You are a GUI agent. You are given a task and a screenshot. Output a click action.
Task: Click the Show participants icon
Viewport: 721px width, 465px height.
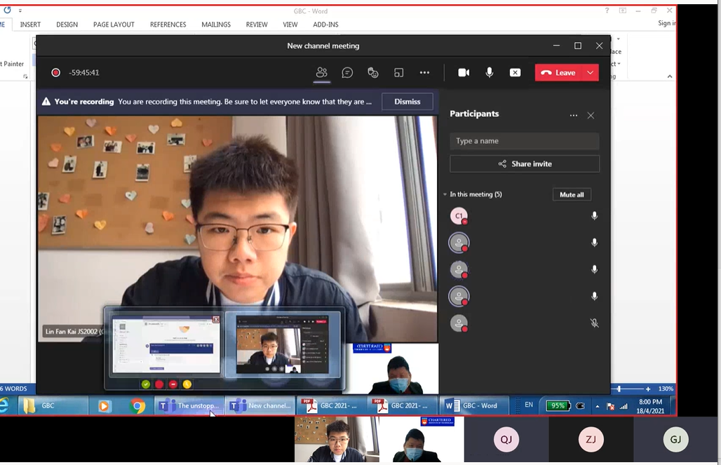(322, 72)
